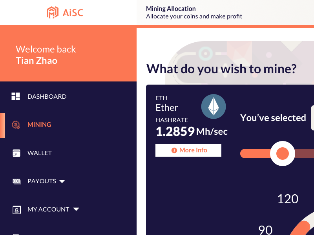The height and width of the screenshot is (235, 314).
Task: Select the Dashboard grid icon
Action: (x=16, y=96)
